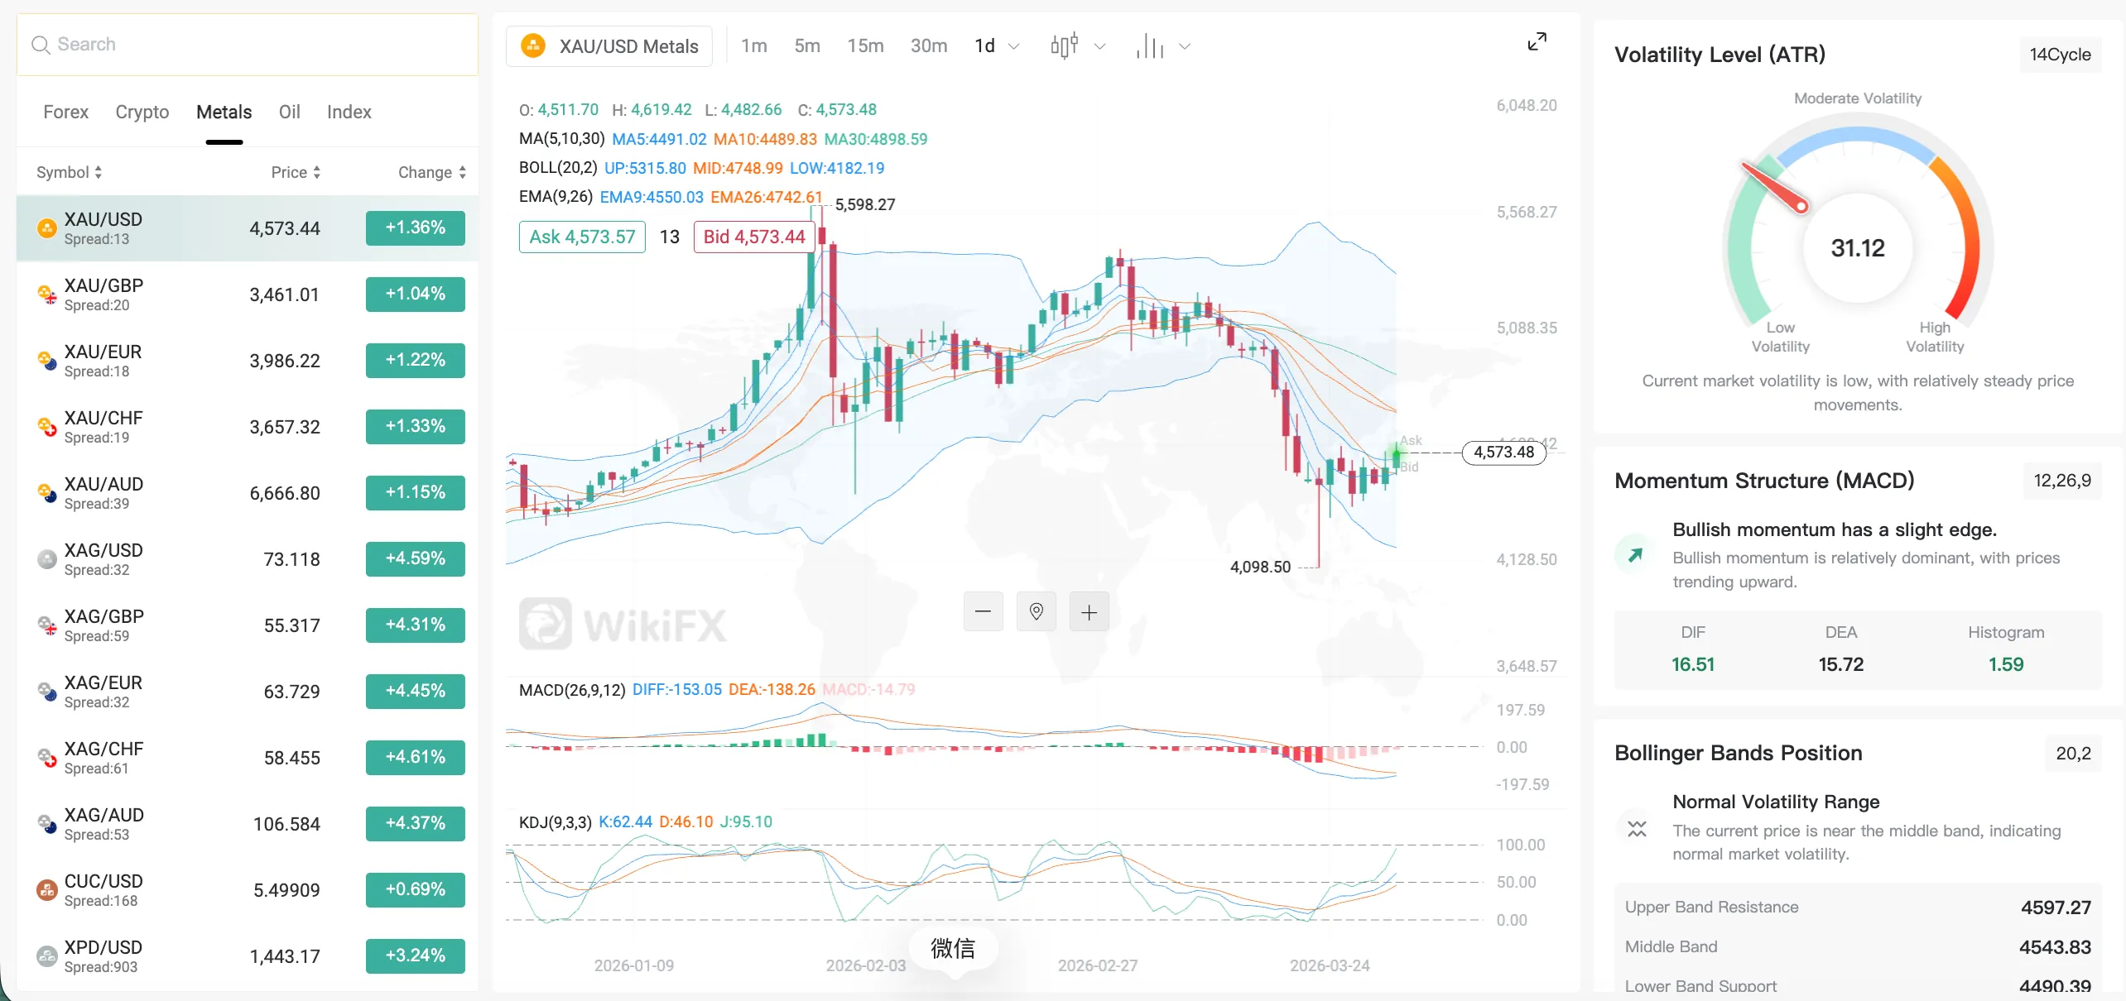The height and width of the screenshot is (1001, 2126).
Task: Zoom out chart with minus button
Action: (983, 612)
